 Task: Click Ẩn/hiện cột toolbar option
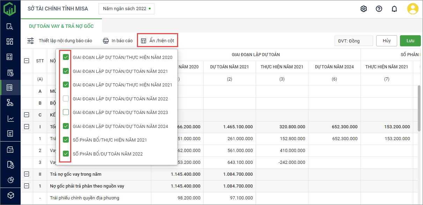coord(158,40)
